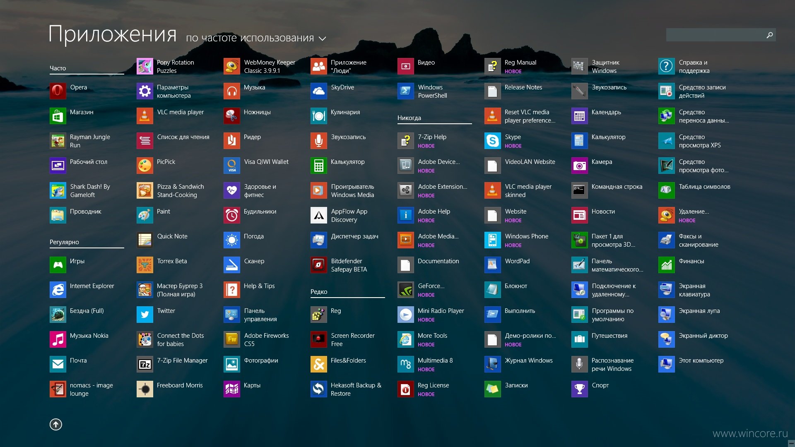Click the Блокнот label
The image size is (795, 447).
pos(516,286)
